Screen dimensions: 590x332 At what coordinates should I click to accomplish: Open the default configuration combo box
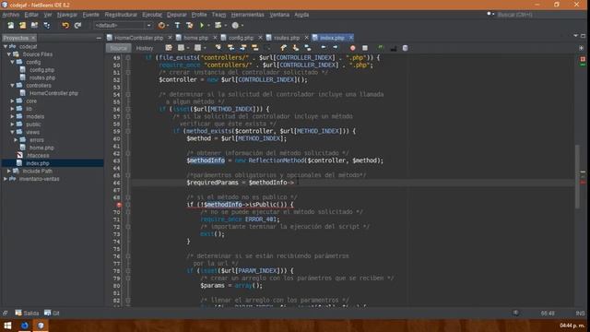pyautogui.click(x=123, y=25)
